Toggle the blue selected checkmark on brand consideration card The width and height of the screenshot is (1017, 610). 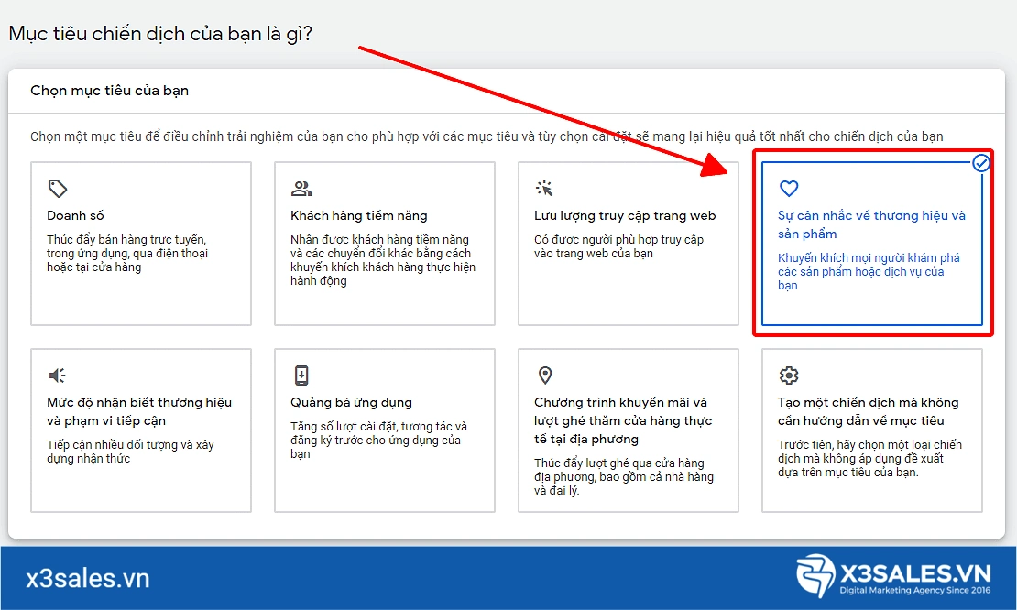pos(981,163)
